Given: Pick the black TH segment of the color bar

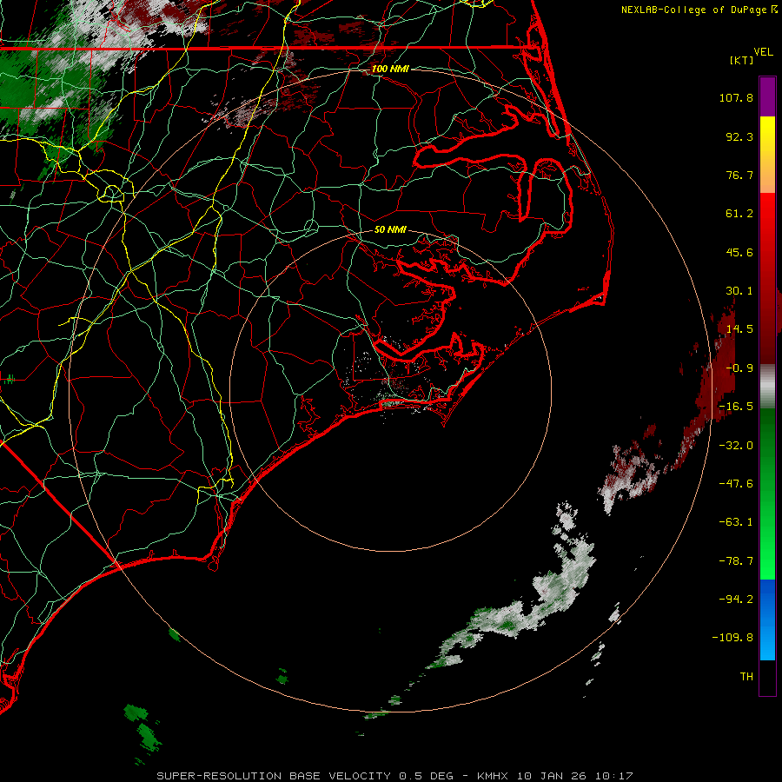Looking at the screenshot, I should [767, 677].
